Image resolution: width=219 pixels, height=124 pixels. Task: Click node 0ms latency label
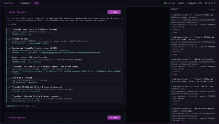click(x=171, y=3)
